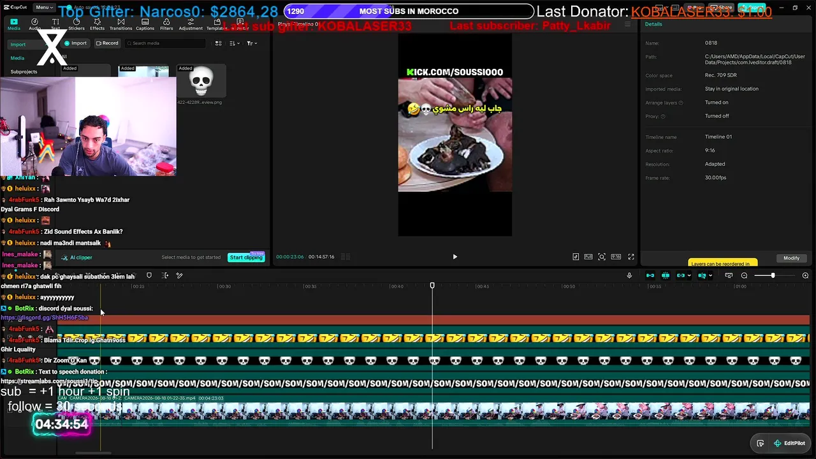Open the AI clipper tool
816x459 pixels.
77,258
